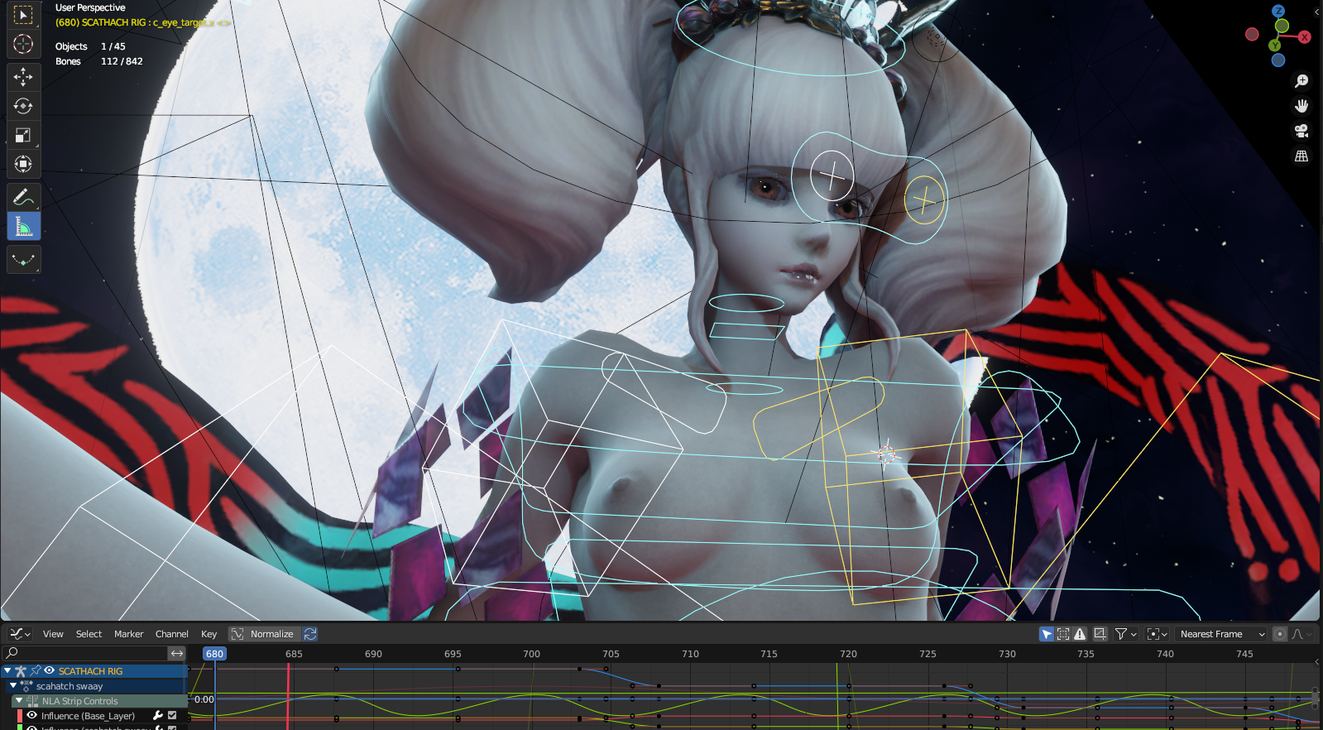
Task: Open the Channel menu
Action: 171,634
